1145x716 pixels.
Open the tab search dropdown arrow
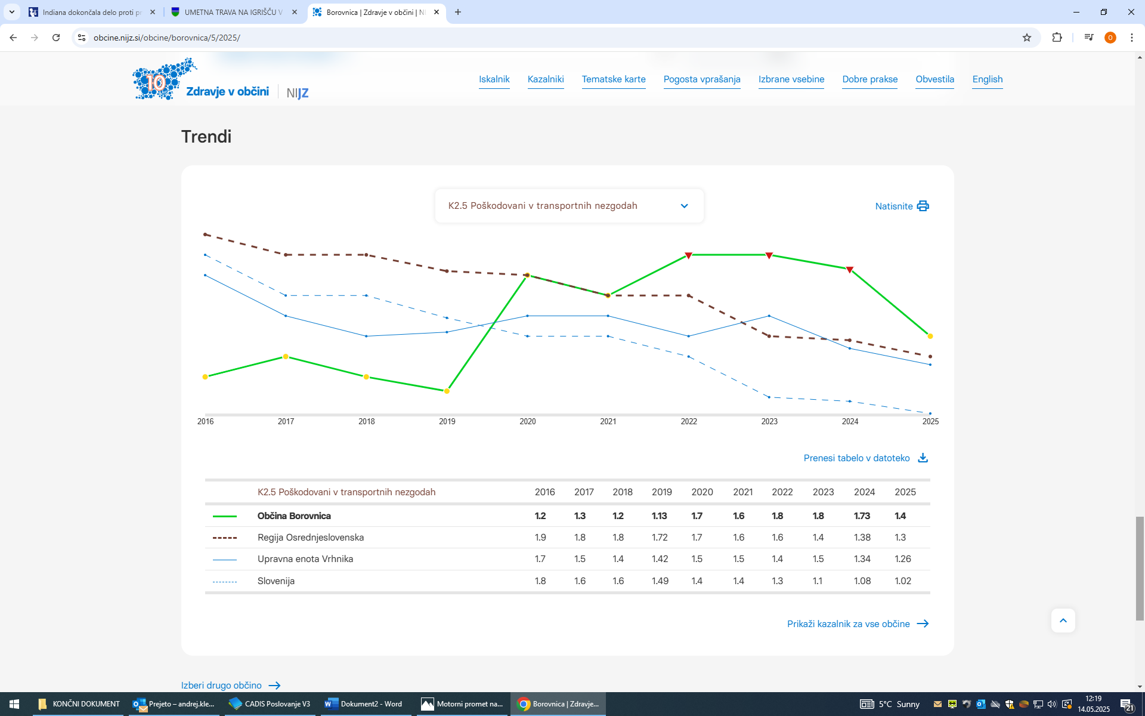[11, 12]
